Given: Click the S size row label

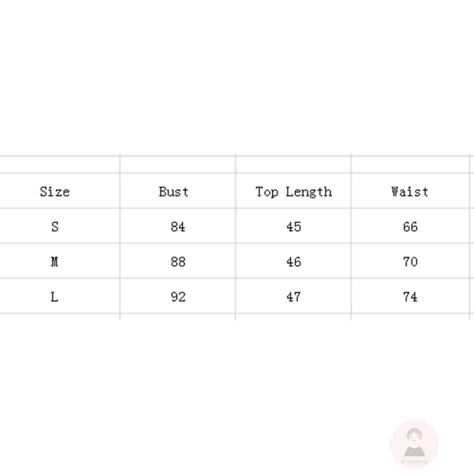Looking at the screenshot, I should [x=55, y=226].
